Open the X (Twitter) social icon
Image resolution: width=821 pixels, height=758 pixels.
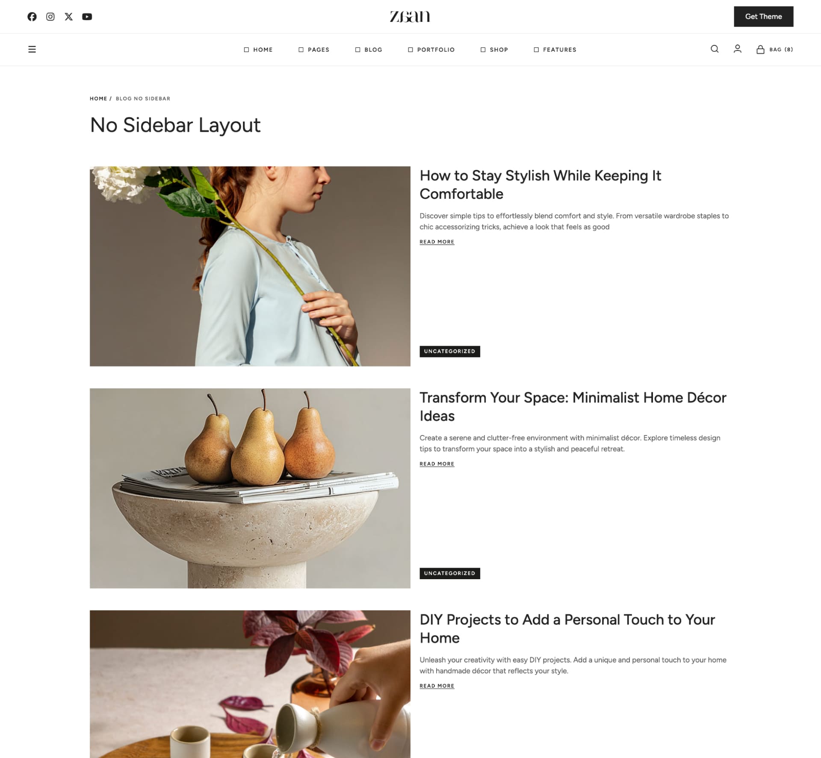pyautogui.click(x=69, y=17)
